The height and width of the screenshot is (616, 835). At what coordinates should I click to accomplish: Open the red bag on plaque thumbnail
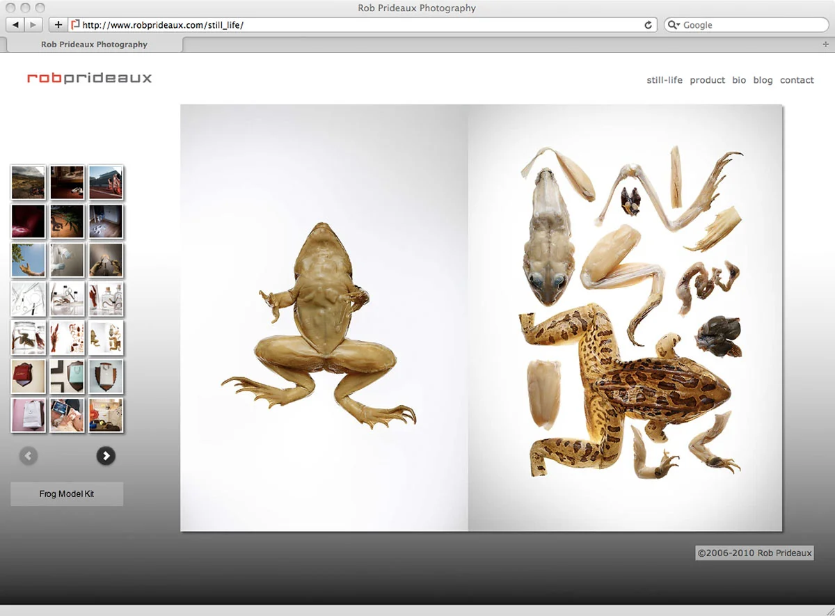pyautogui.click(x=29, y=377)
